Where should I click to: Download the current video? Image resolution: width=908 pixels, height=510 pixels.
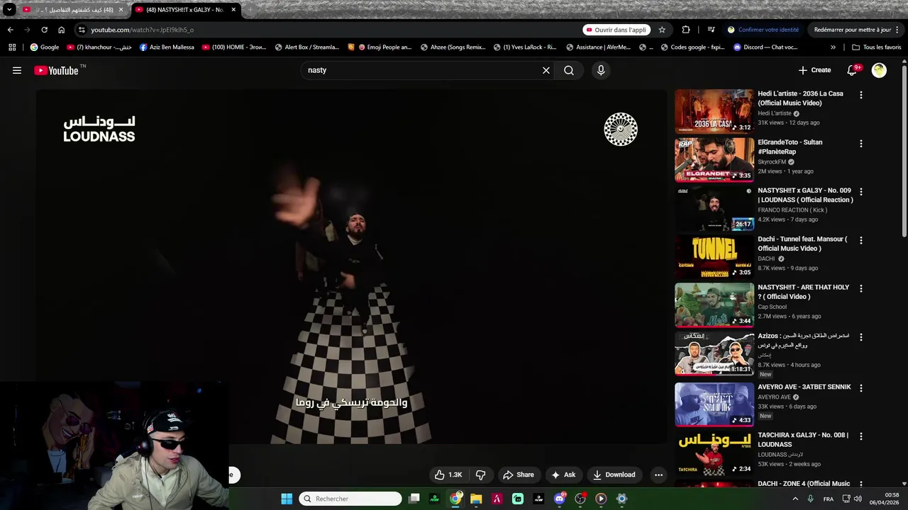point(614,475)
